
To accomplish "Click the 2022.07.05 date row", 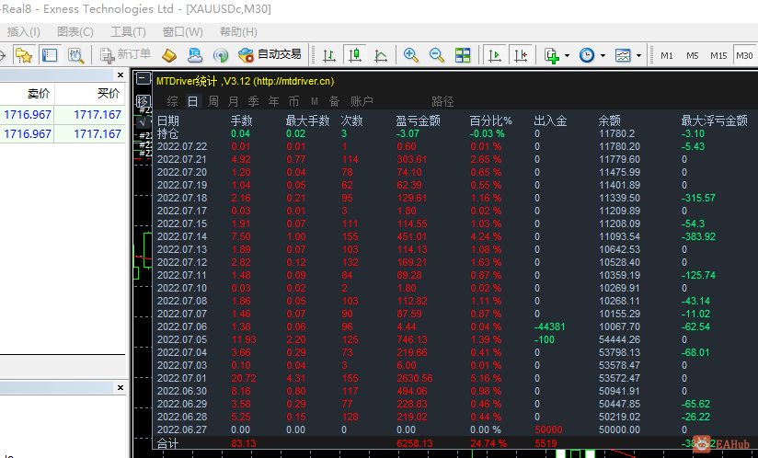I will (182, 339).
